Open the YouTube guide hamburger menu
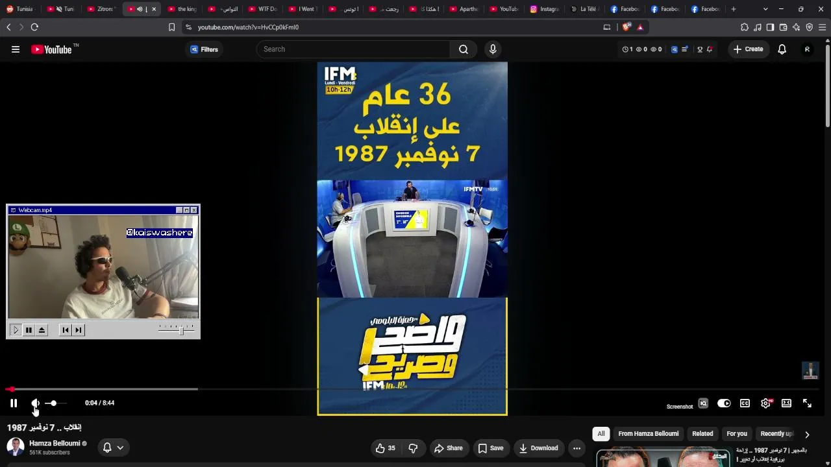Viewport: 831px width, 467px height. [16, 49]
